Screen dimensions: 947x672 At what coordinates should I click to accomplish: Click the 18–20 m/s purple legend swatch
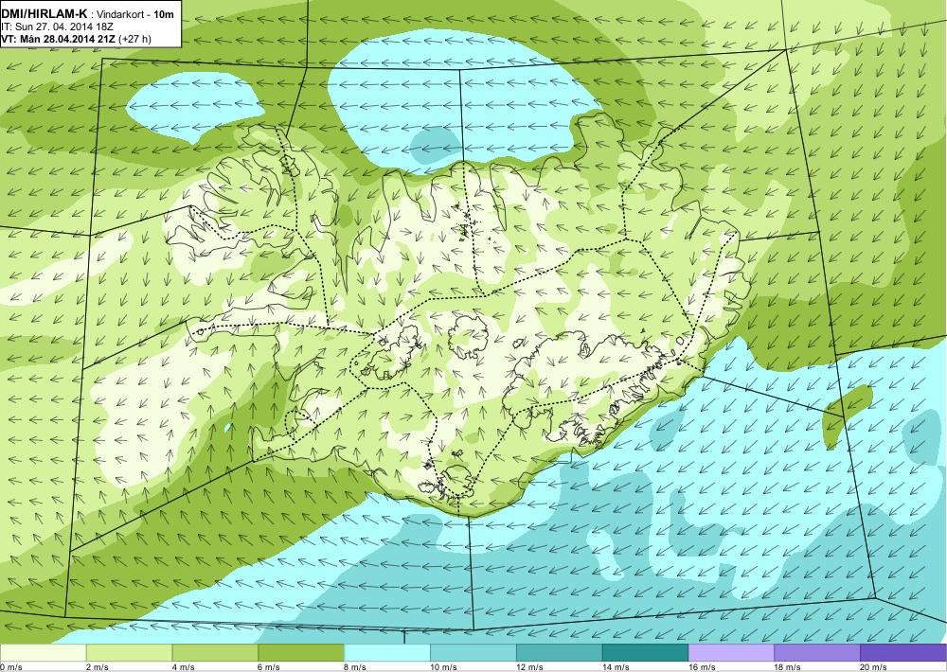click(x=817, y=653)
